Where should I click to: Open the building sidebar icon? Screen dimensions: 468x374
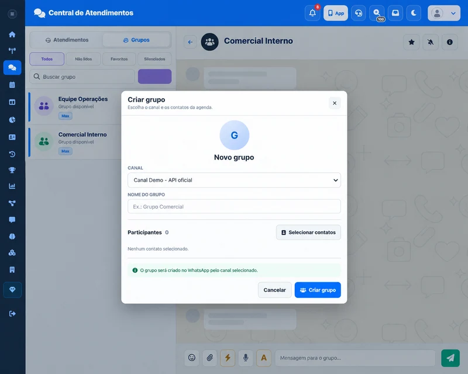point(12,270)
